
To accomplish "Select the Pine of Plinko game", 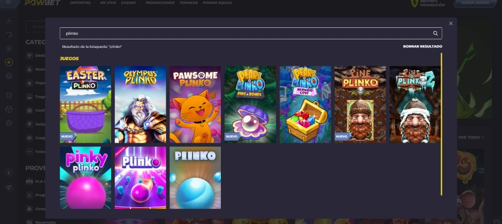I will (x=360, y=104).
